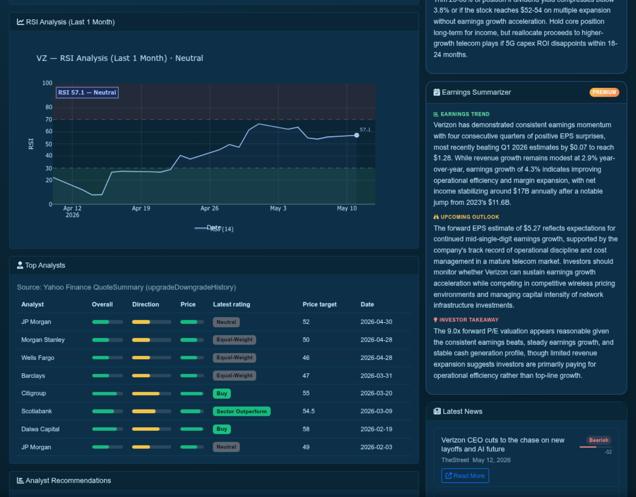Click the 'Source: Yahoo Finance QuoteSummary' note
This screenshot has width=636, height=497.
pos(126,287)
